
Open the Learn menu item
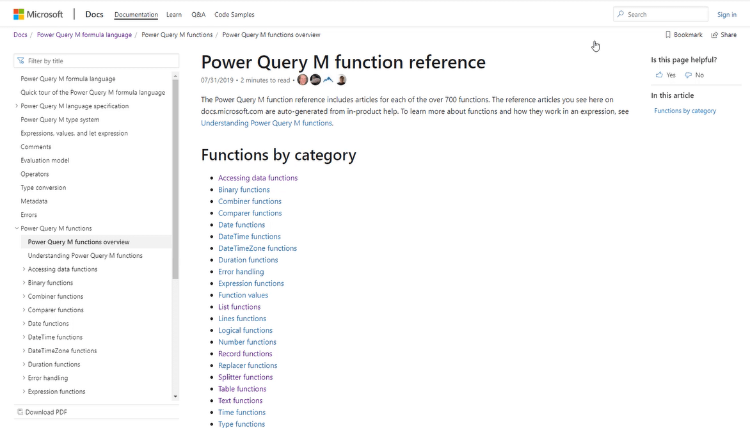(x=173, y=15)
